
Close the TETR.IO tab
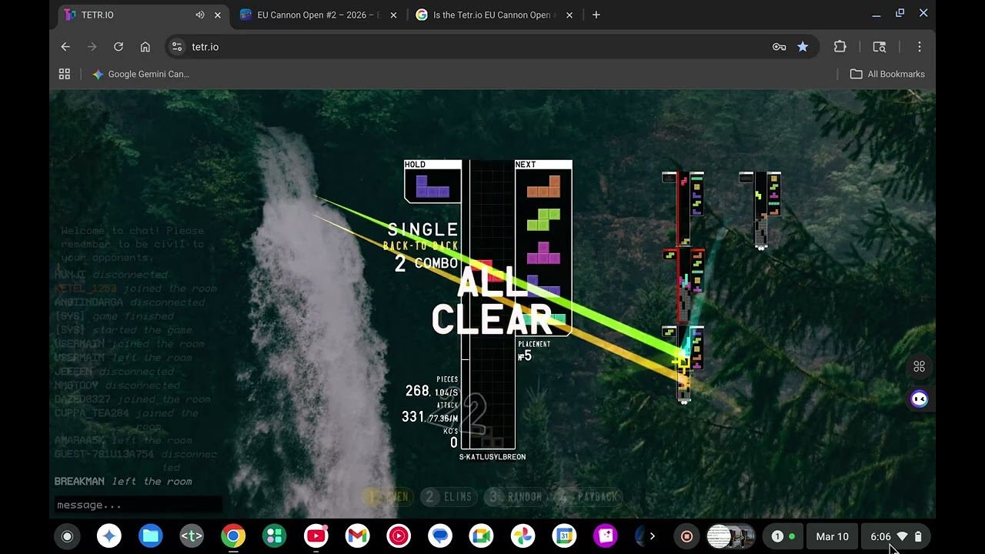(218, 15)
